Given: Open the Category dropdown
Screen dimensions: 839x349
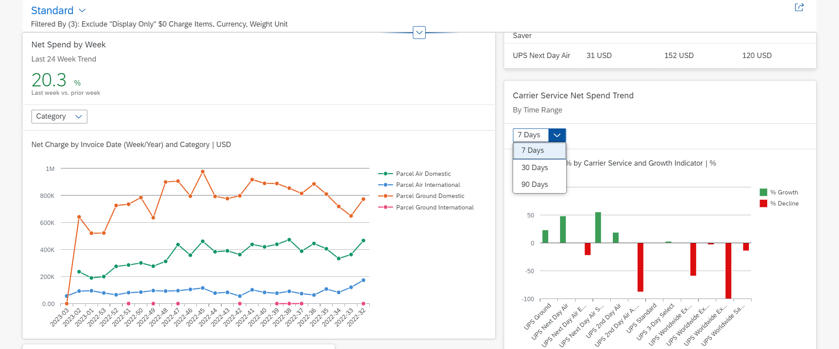Looking at the screenshot, I should [59, 116].
